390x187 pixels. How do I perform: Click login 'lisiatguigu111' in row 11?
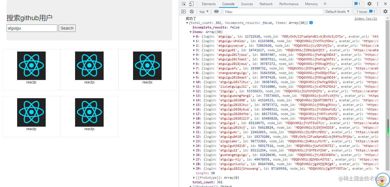coord(234,87)
